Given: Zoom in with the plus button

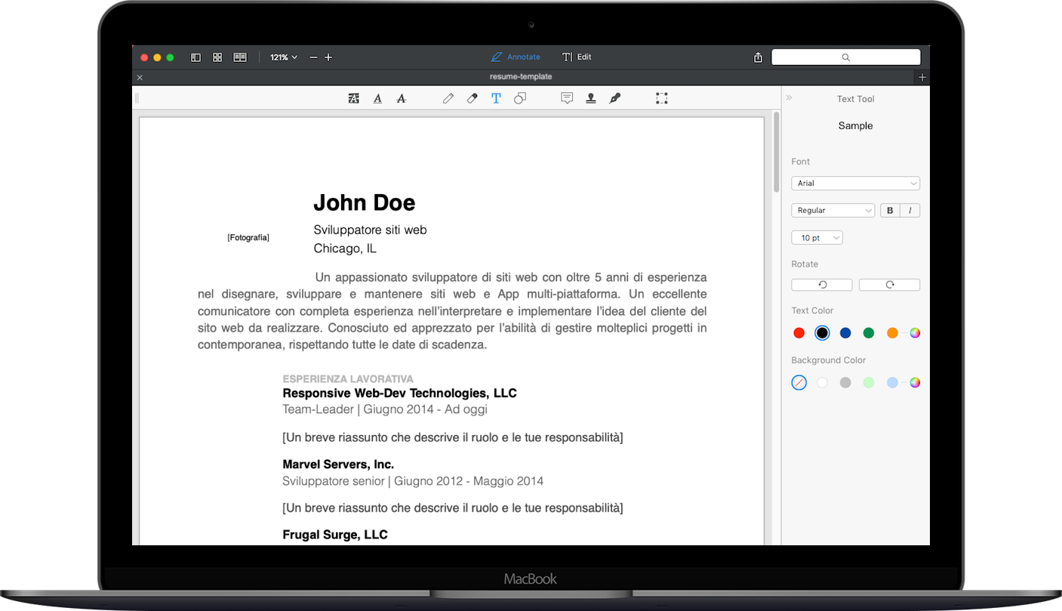Looking at the screenshot, I should point(328,57).
